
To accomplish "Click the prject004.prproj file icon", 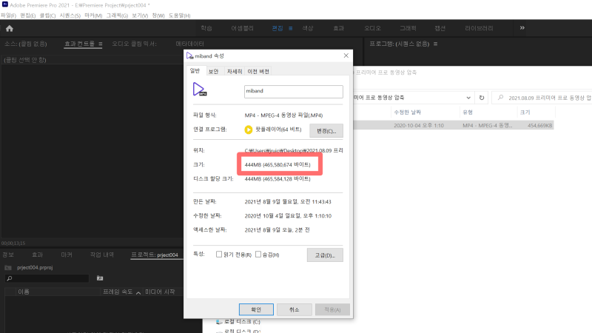I will click(x=8, y=268).
